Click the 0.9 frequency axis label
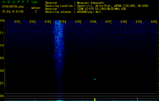 point(2,58)
